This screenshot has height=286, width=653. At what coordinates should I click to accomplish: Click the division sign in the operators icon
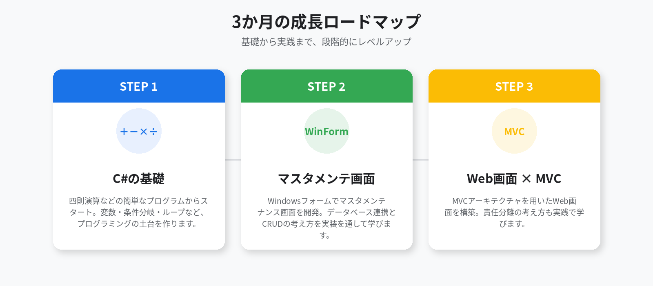pyautogui.click(x=153, y=132)
